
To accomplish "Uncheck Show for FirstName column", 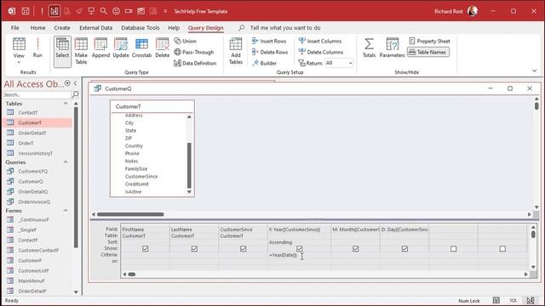I will [x=146, y=249].
